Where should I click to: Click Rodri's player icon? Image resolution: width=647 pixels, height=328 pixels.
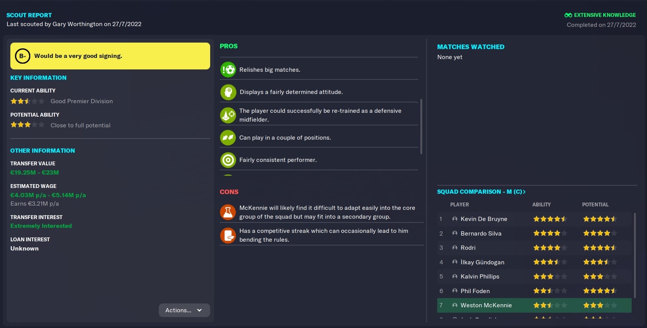tap(455, 248)
